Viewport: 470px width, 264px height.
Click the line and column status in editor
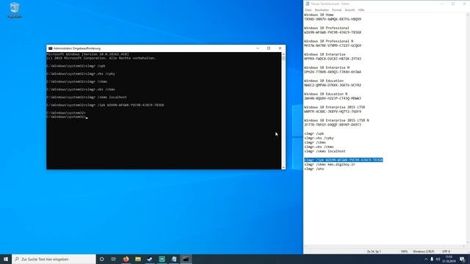(x=374, y=252)
